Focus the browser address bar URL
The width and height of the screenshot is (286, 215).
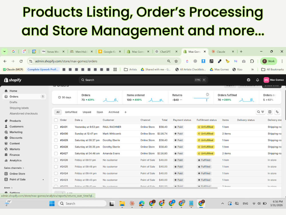pos(66,61)
